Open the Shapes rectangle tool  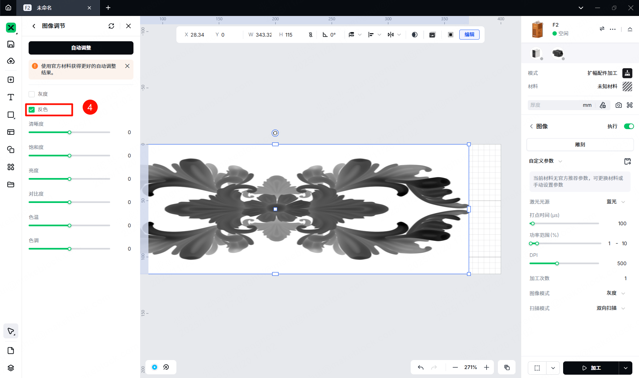(11, 115)
